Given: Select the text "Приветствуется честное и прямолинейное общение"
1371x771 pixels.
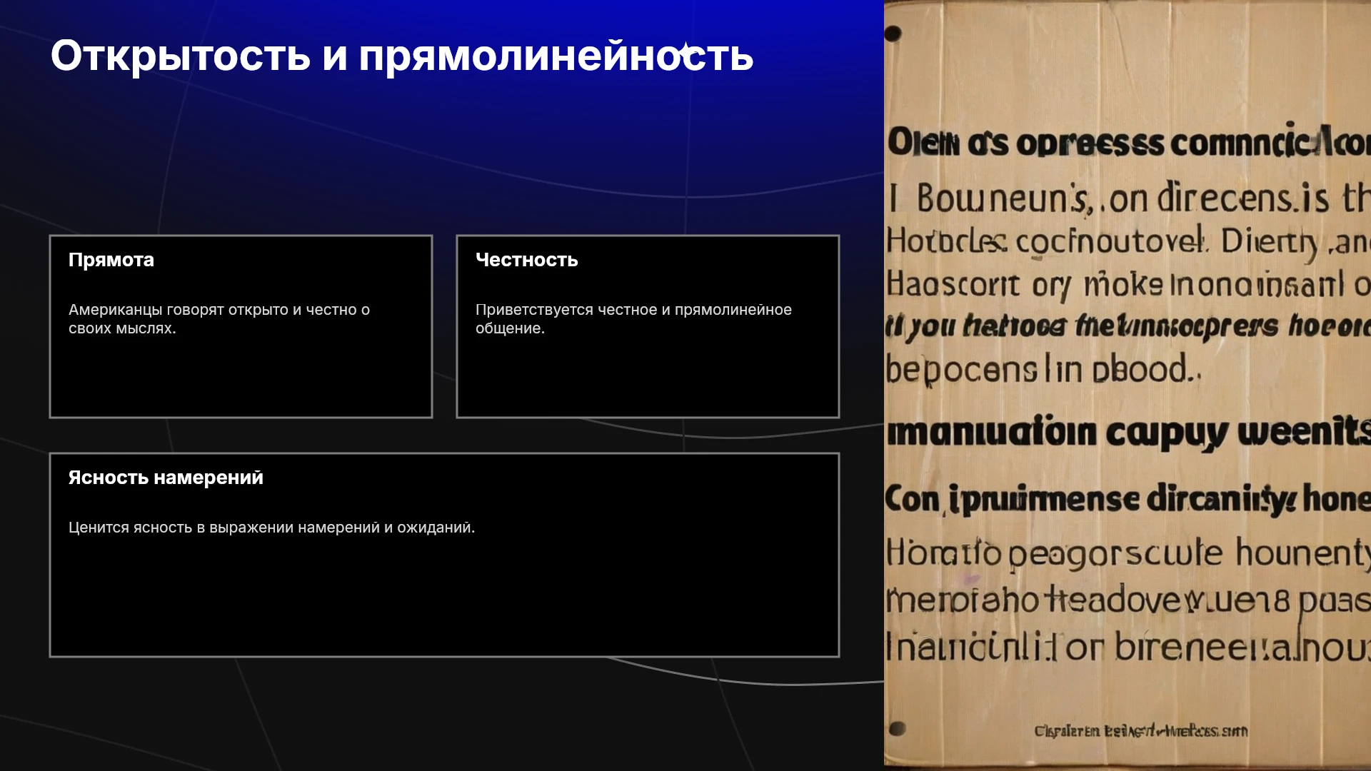Looking at the screenshot, I should [633, 318].
